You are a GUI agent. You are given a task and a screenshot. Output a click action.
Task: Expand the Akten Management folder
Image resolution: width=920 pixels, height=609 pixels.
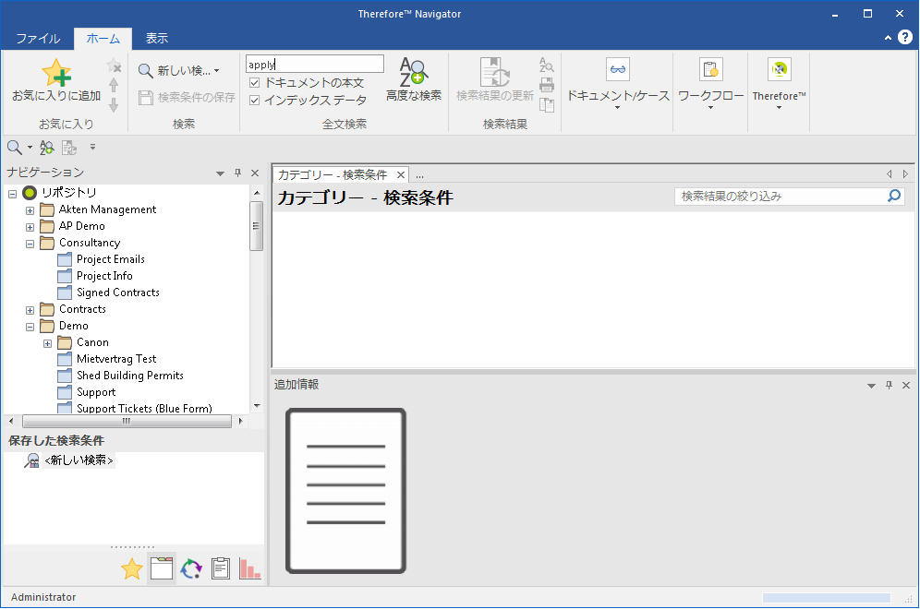coord(30,210)
